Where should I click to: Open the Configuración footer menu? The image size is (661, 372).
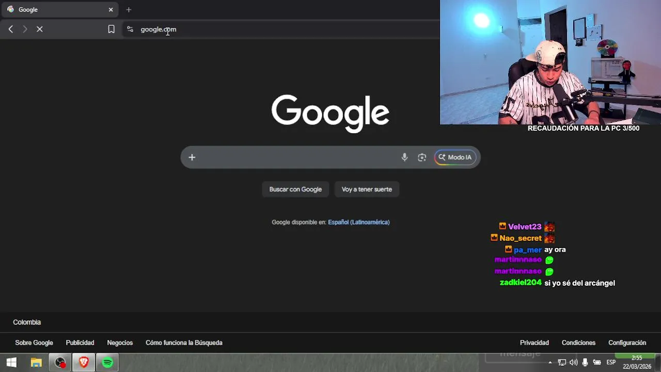627,343
